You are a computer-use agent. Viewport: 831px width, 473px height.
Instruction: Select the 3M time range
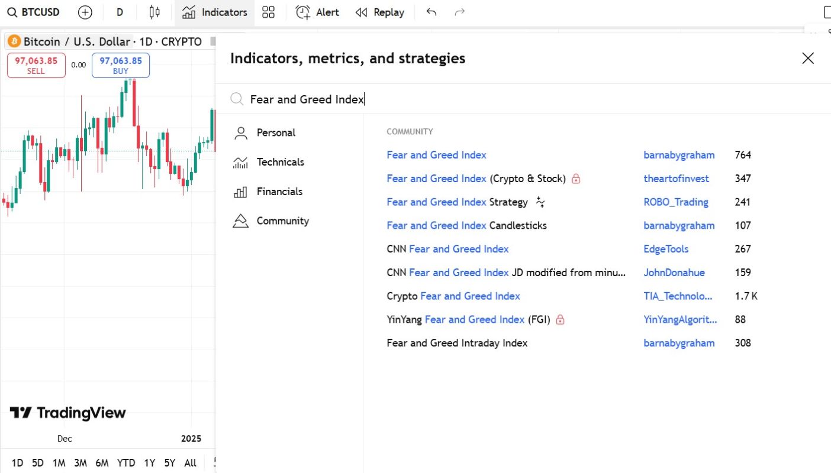[x=80, y=463]
